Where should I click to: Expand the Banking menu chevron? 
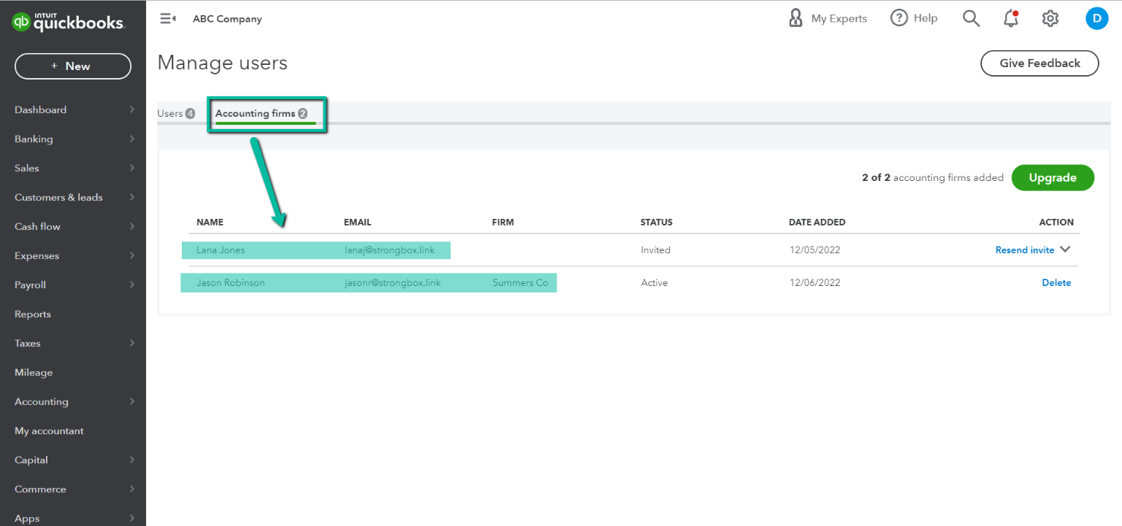tap(132, 139)
